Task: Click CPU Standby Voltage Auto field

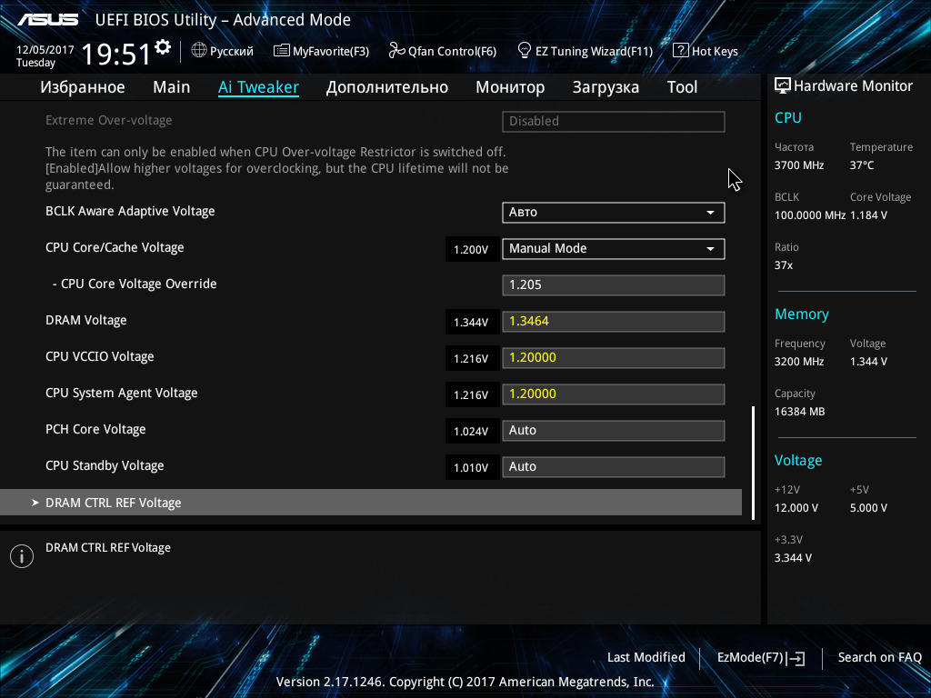Action: click(614, 467)
